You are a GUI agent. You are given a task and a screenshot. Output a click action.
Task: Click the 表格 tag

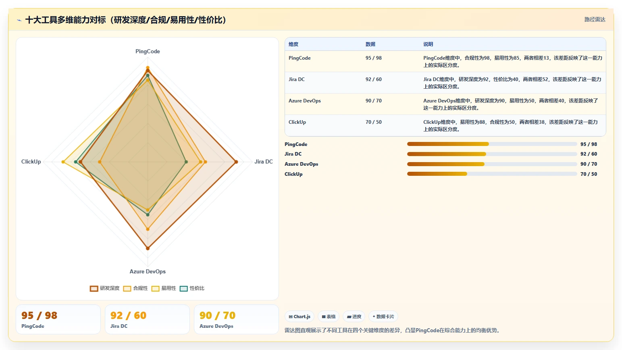click(329, 317)
